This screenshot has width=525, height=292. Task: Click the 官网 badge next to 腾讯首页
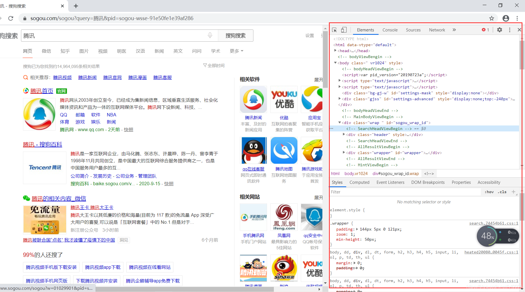click(x=61, y=91)
